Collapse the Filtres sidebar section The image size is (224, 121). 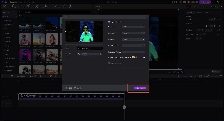[16, 16]
